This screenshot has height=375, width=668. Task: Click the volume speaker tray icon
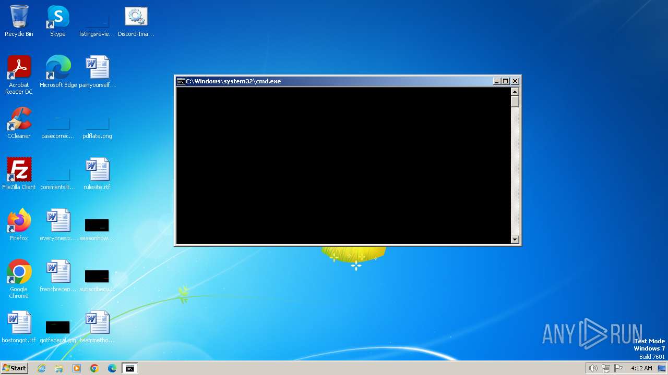593,368
